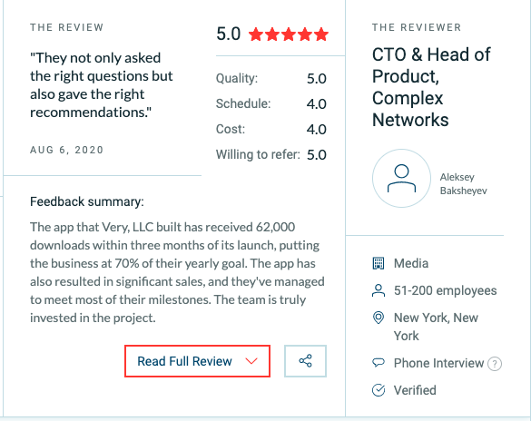This screenshot has height=421, width=531.
Task: Click the Media industry building icon
Action: [379, 263]
